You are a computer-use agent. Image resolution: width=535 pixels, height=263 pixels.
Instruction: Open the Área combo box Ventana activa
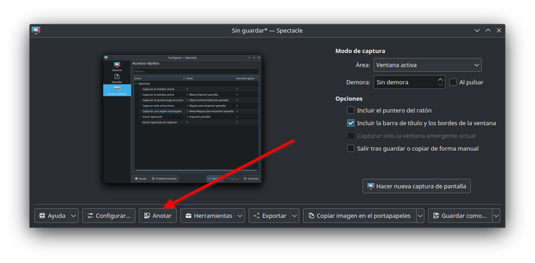[x=428, y=65]
